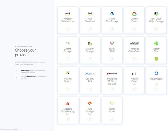Click the 'Amazon Web Services' label

(68, 20)
